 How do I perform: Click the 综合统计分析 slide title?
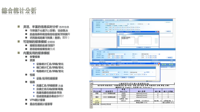pyautogui.click(x=19, y=10)
